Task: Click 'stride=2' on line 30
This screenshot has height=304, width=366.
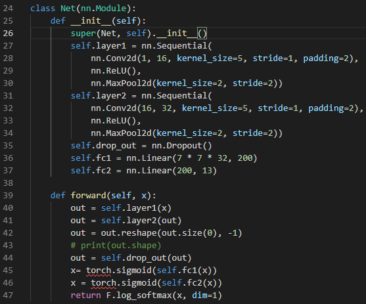Action: click(253, 83)
